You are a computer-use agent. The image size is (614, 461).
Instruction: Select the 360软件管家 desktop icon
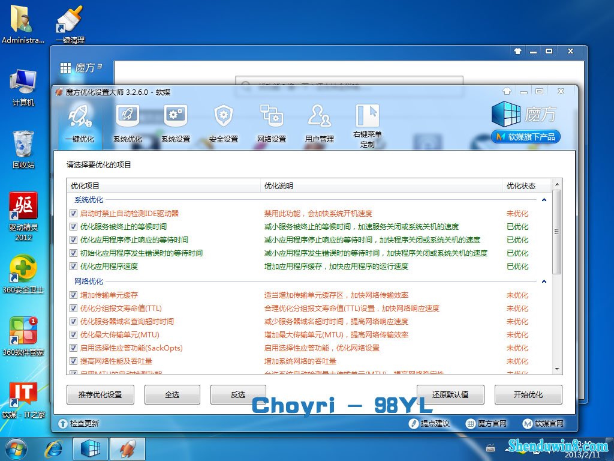[23, 337]
